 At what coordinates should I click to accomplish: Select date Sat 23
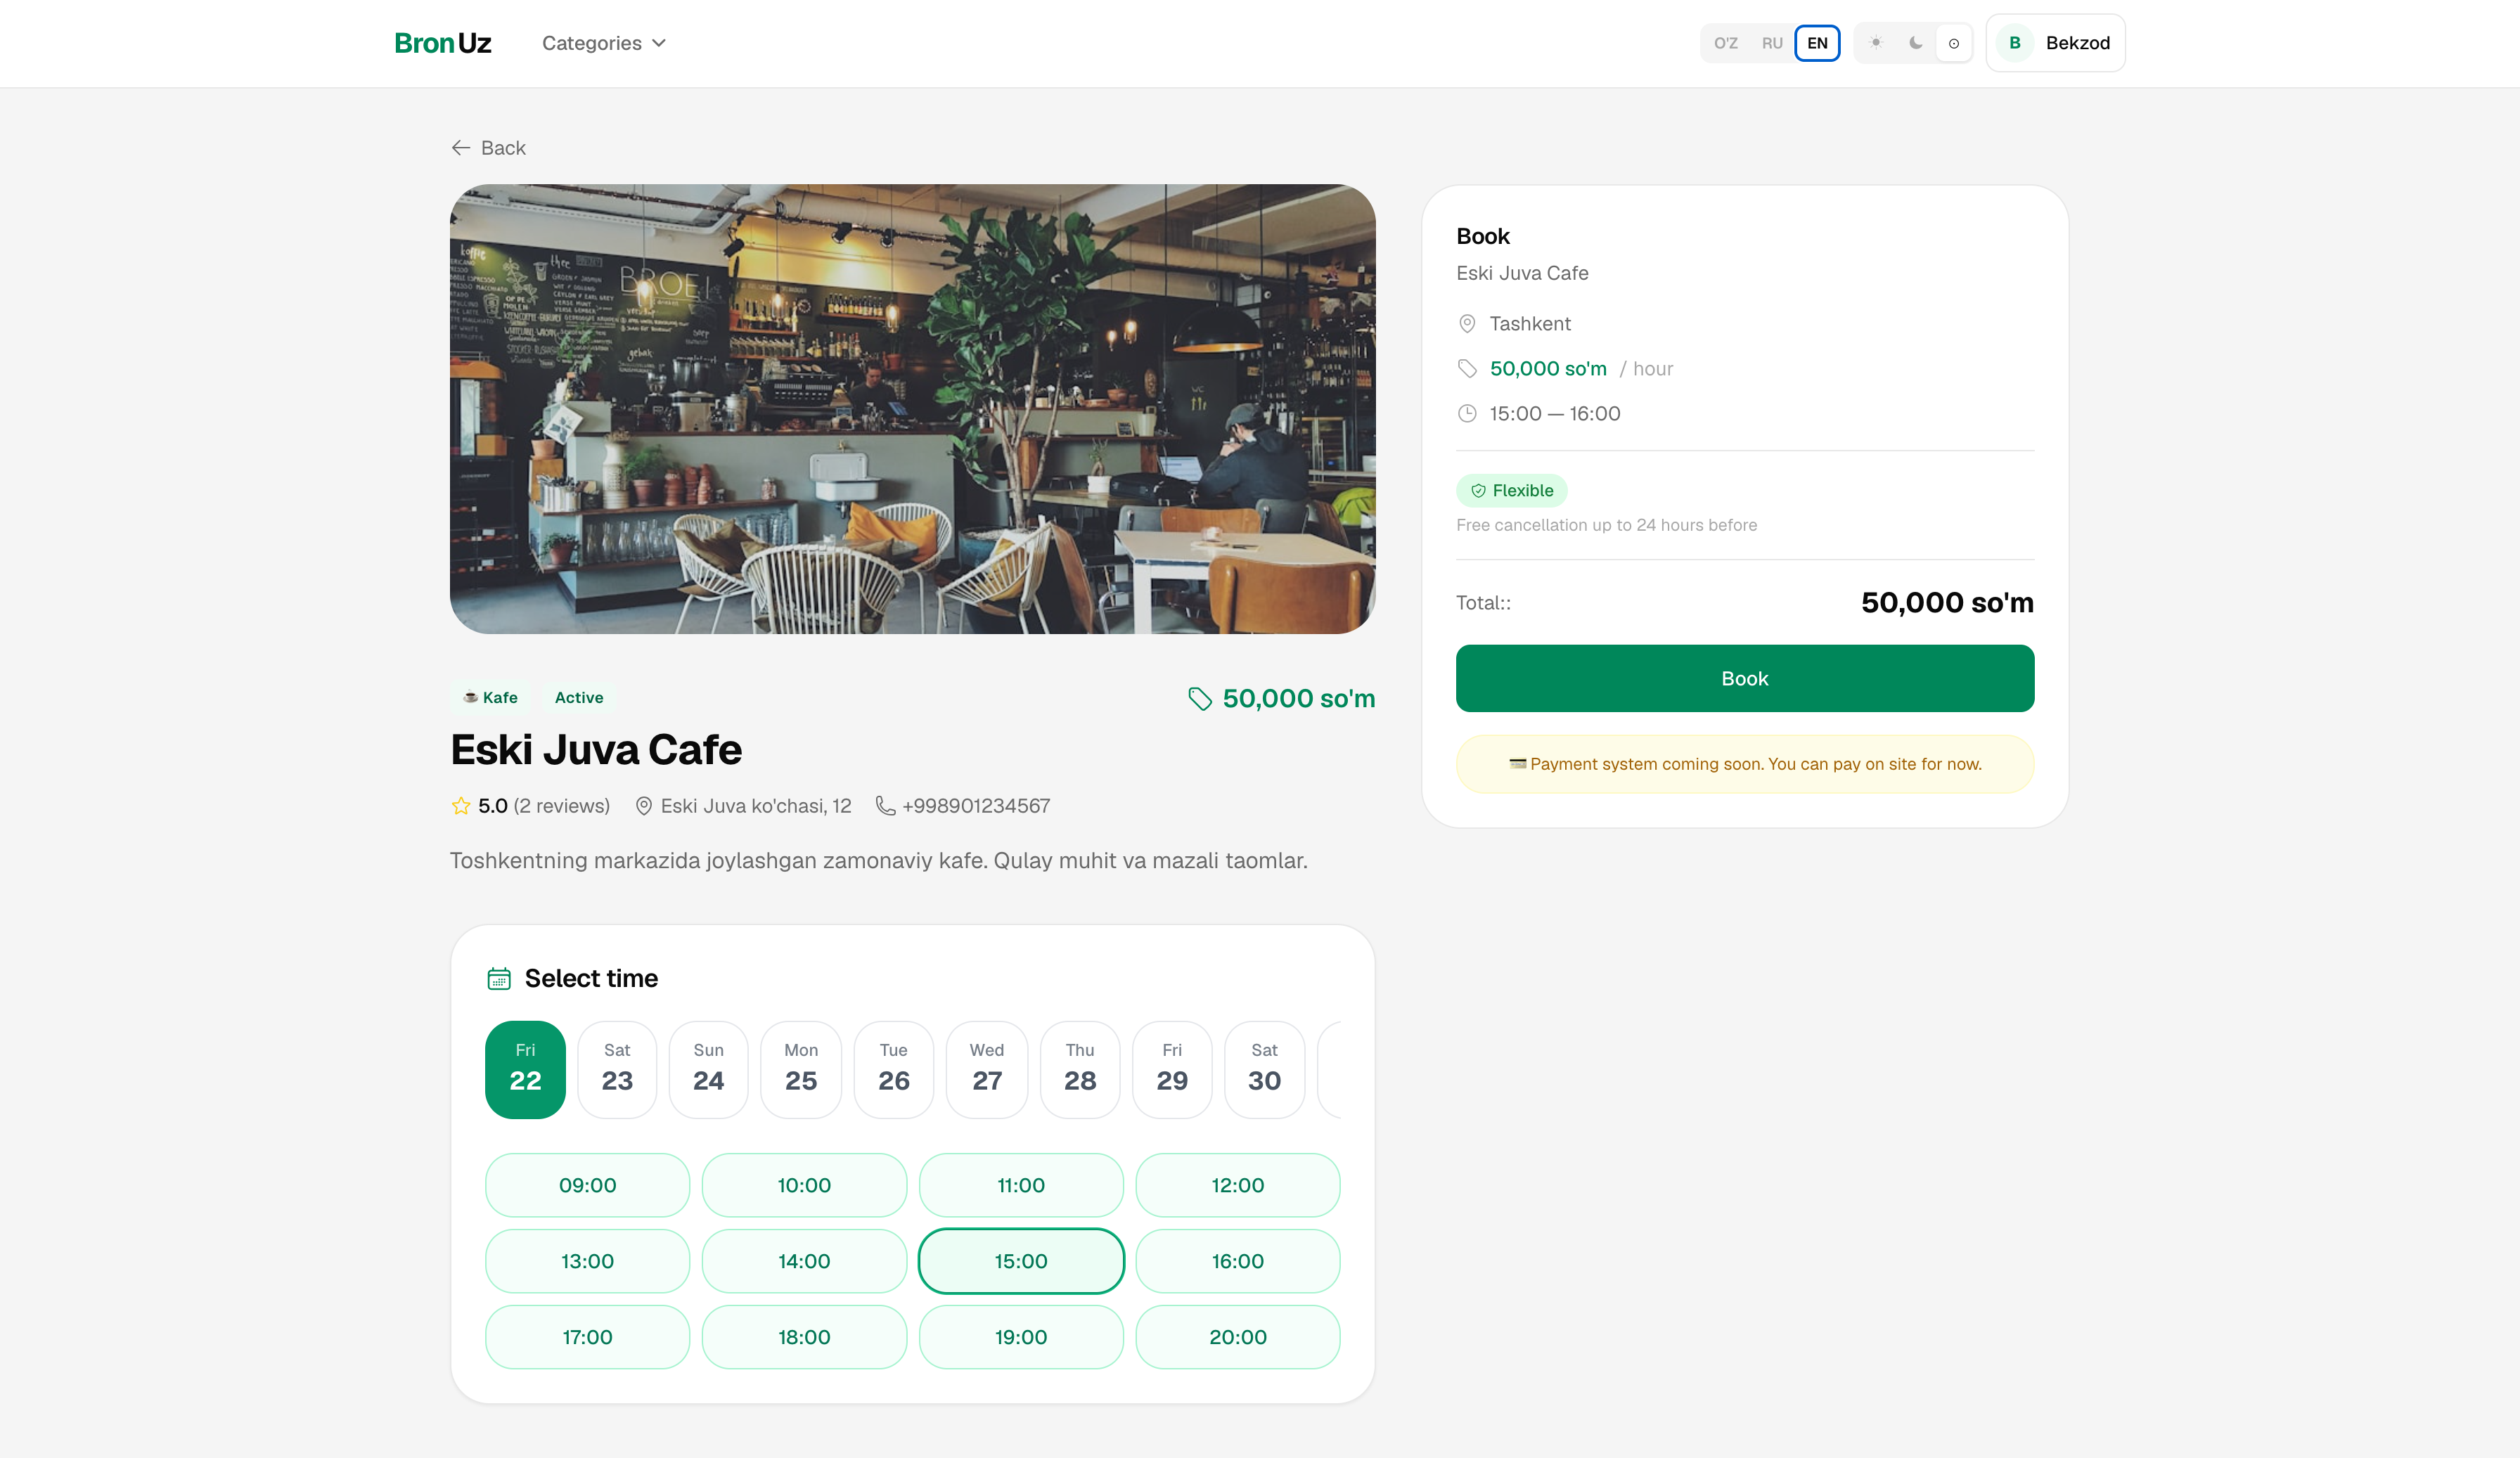pos(617,1069)
